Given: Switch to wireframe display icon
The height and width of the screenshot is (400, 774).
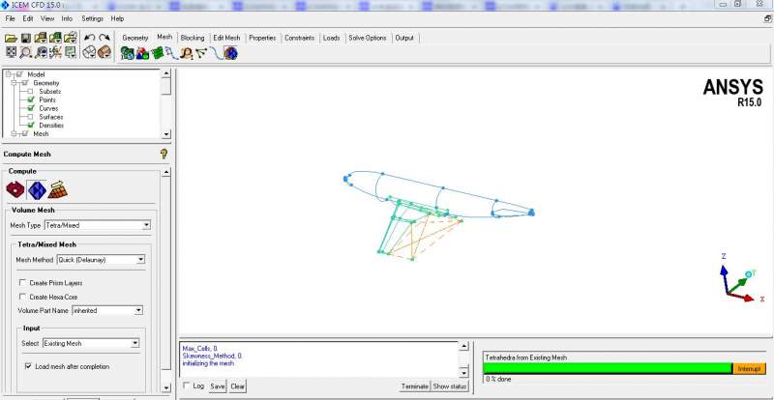Looking at the screenshot, I should 89,52.
